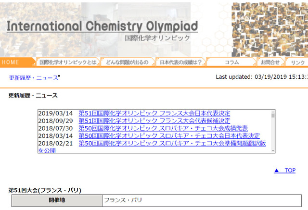308x210 pixels.
Task: Select the date 2018/03/14 text
Action: 55,136
